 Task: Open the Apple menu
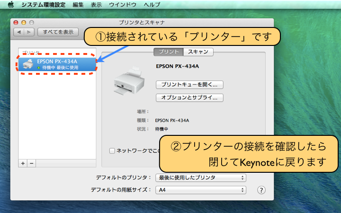(10, 4)
